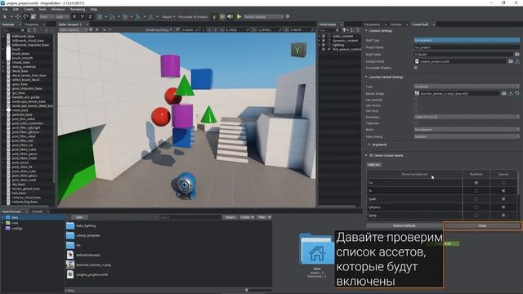Open the Binary dropdown
Viewport: 523px width, 294px height.
tap(467, 129)
